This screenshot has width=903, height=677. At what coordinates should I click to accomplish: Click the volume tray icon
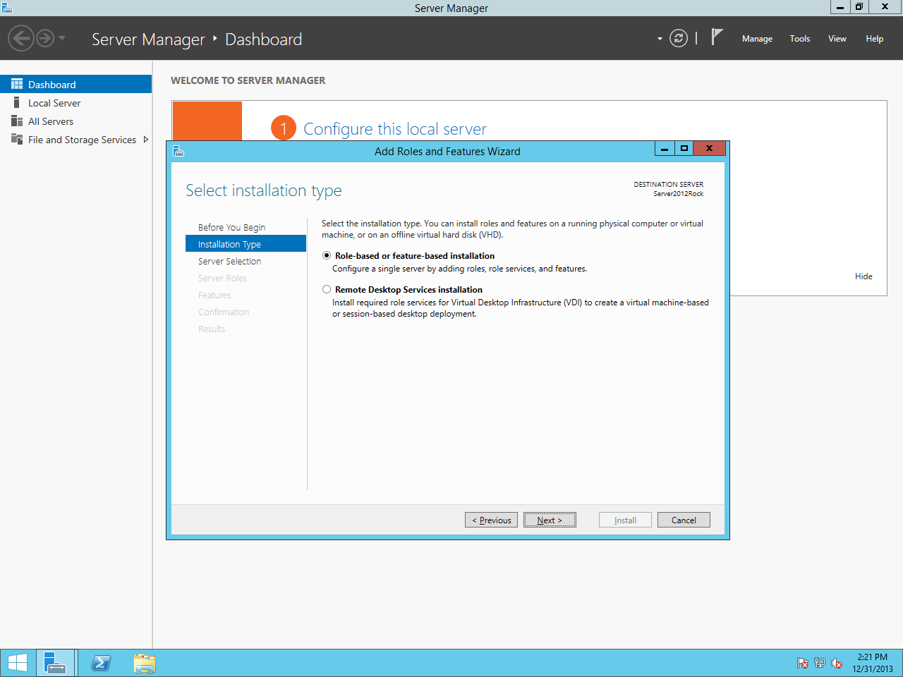click(837, 663)
